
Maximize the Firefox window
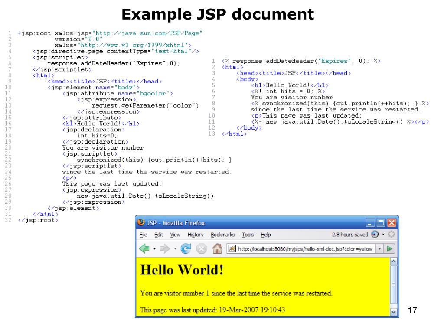click(x=381, y=223)
